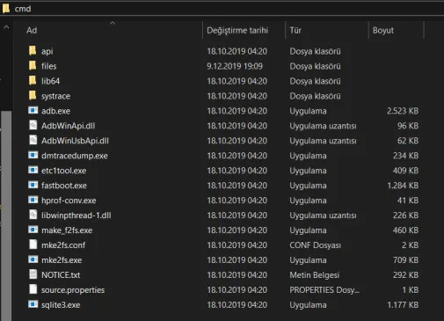The width and height of the screenshot is (444, 321).
Task: Click the left pane vertical scrollbar
Action: pos(6,215)
